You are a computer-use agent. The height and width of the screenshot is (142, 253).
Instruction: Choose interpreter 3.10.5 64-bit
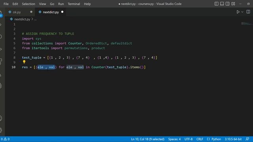(233, 139)
